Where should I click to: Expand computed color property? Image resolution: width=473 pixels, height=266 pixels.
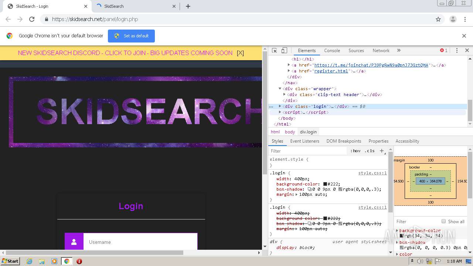coord(397,254)
